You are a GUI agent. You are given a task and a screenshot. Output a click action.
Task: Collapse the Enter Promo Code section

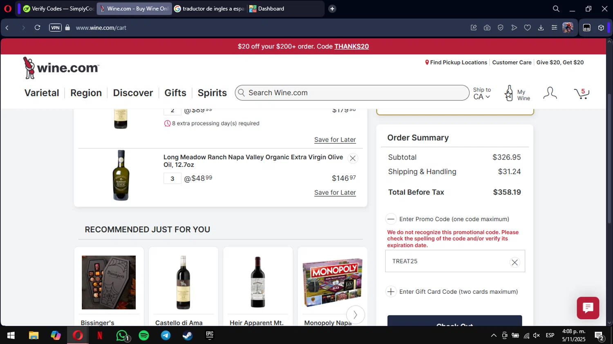tap(391, 219)
